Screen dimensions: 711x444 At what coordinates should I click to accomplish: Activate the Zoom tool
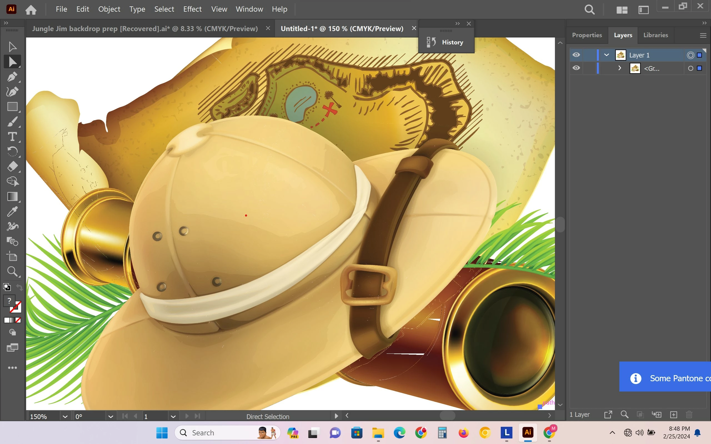12,271
